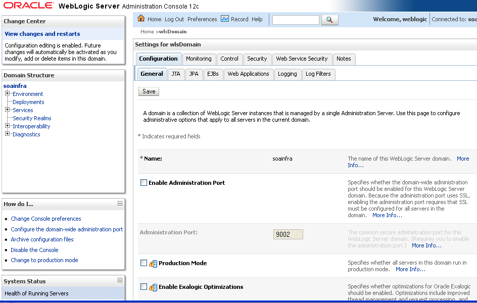Screen dimensions: 477x303
Task: Open the Monitoring tab
Action: point(199,59)
